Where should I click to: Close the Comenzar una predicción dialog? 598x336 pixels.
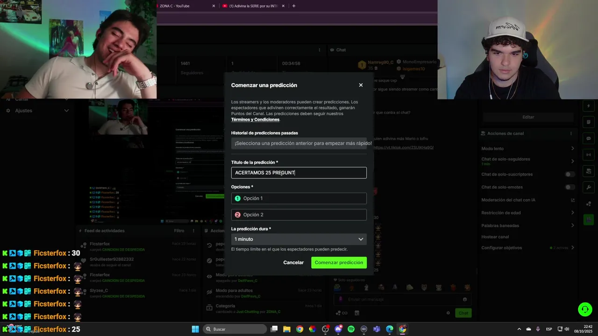point(361,85)
